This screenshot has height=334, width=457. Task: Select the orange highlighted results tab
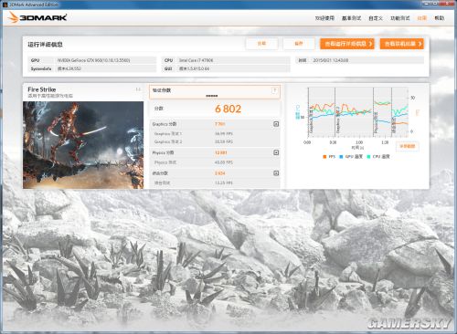422,18
